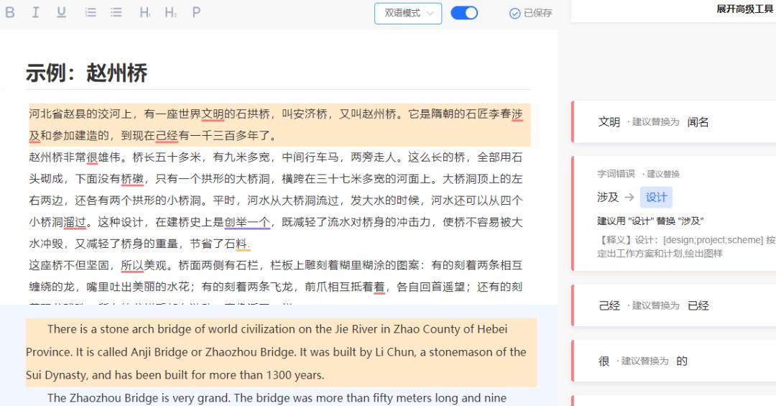Click 展开高级工具 to expand advanced tools
776x406 pixels.
point(745,9)
